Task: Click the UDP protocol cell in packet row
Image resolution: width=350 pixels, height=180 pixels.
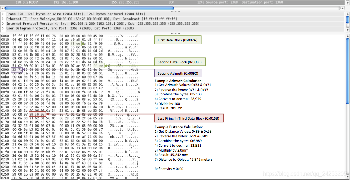Action: click(x=172, y=2)
